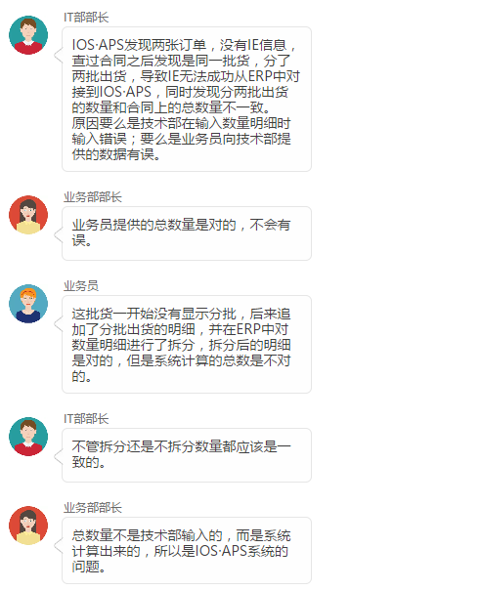Select the 业务员 sender name label
The image size is (481, 590).
[81, 286]
